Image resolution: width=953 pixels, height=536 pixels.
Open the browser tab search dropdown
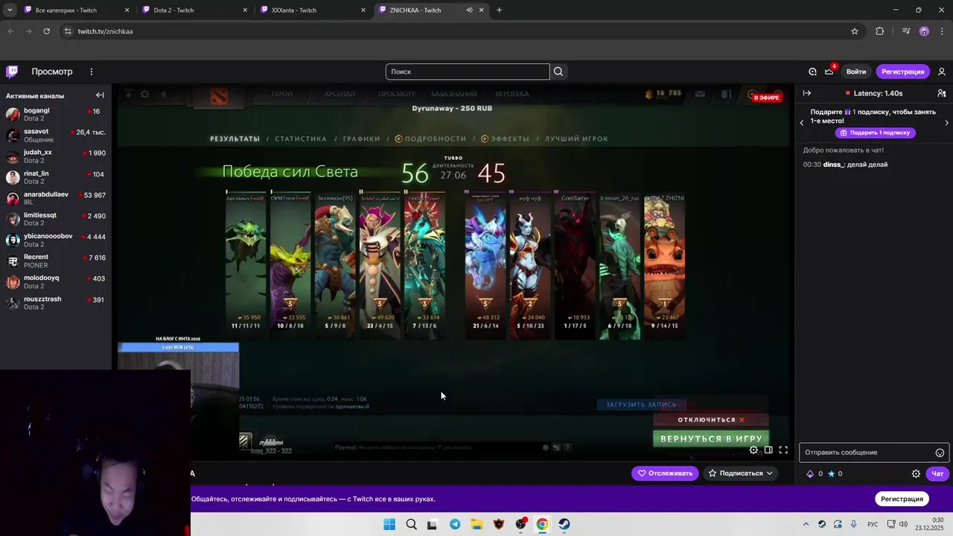[x=10, y=10]
